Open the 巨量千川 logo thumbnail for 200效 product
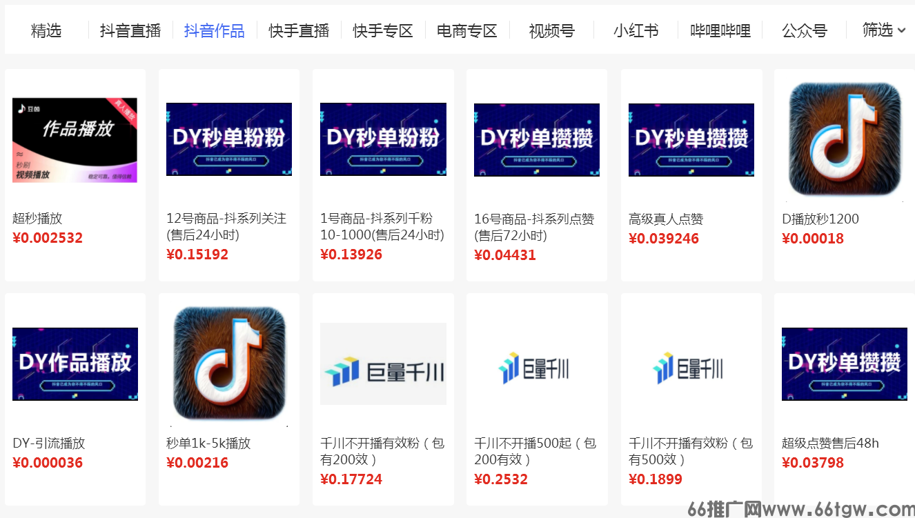Image resolution: width=915 pixels, height=518 pixels. click(x=383, y=366)
